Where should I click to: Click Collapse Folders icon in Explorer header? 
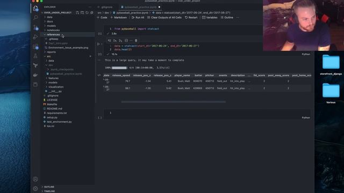(x=92, y=13)
